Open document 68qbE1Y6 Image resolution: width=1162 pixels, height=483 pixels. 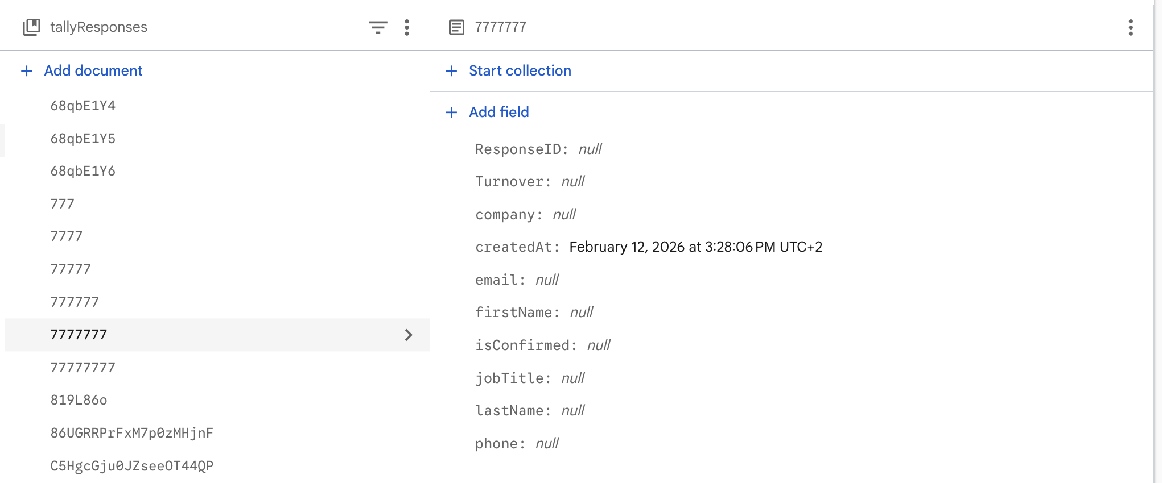click(x=83, y=171)
